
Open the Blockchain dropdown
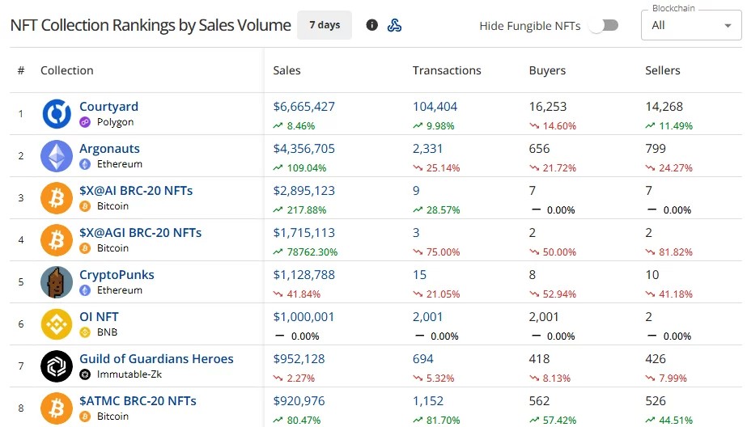pyautogui.click(x=691, y=25)
